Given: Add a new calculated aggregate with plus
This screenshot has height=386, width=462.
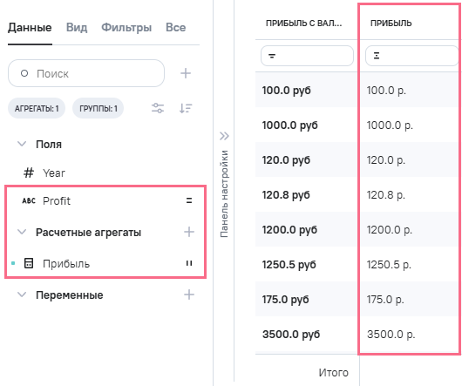Looking at the screenshot, I should 189,232.
